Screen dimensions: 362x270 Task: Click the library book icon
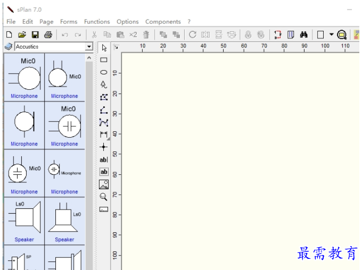tap(9, 47)
